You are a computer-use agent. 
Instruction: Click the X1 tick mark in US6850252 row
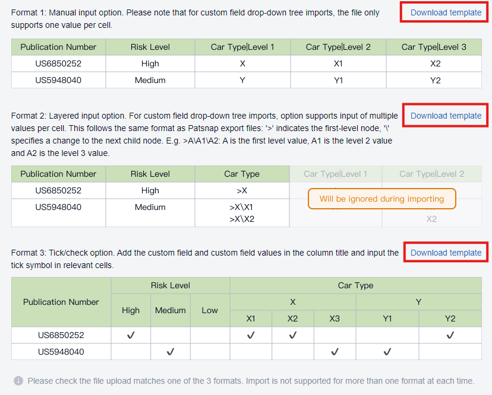pos(251,335)
